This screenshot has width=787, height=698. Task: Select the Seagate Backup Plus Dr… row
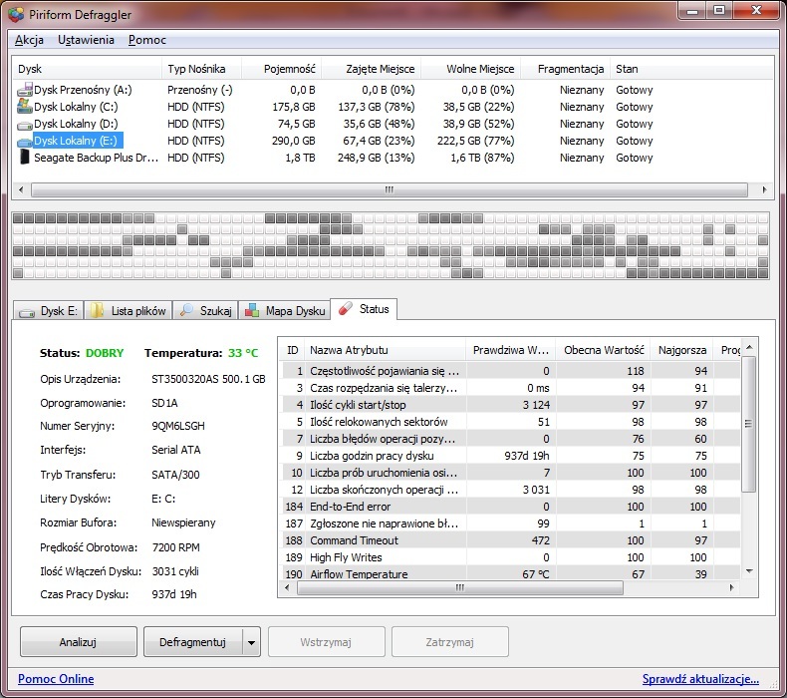pos(392,158)
